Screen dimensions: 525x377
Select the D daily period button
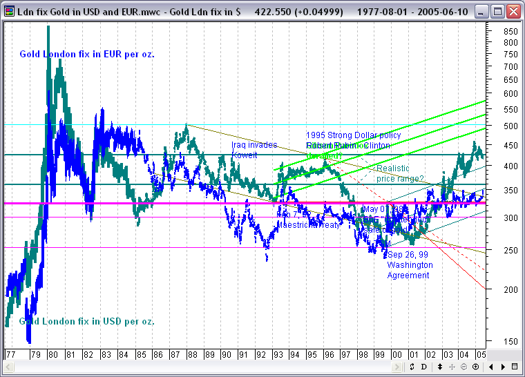click(423, 366)
